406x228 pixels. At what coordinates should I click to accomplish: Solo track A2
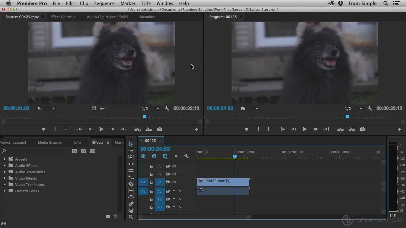[x=180, y=199]
